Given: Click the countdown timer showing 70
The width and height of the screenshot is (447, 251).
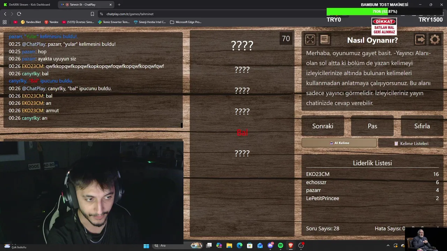Looking at the screenshot, I should (286, 39).
